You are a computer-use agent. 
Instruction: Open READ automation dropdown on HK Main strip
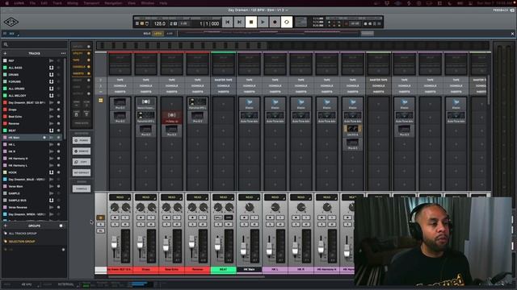click(x=249, y=197)
